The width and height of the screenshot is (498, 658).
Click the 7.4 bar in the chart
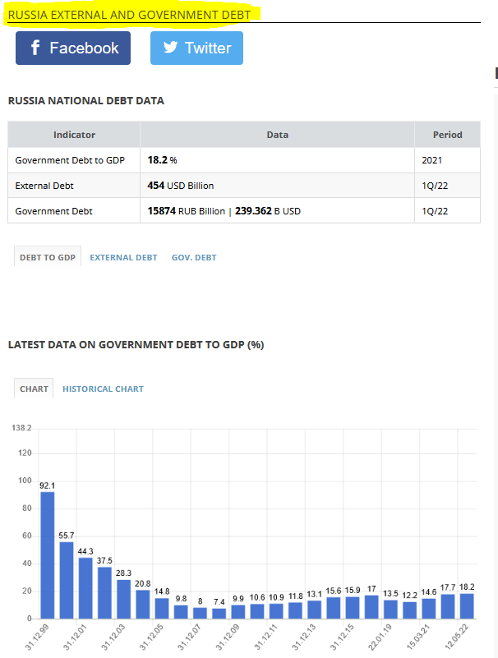(x=219, y=613)
